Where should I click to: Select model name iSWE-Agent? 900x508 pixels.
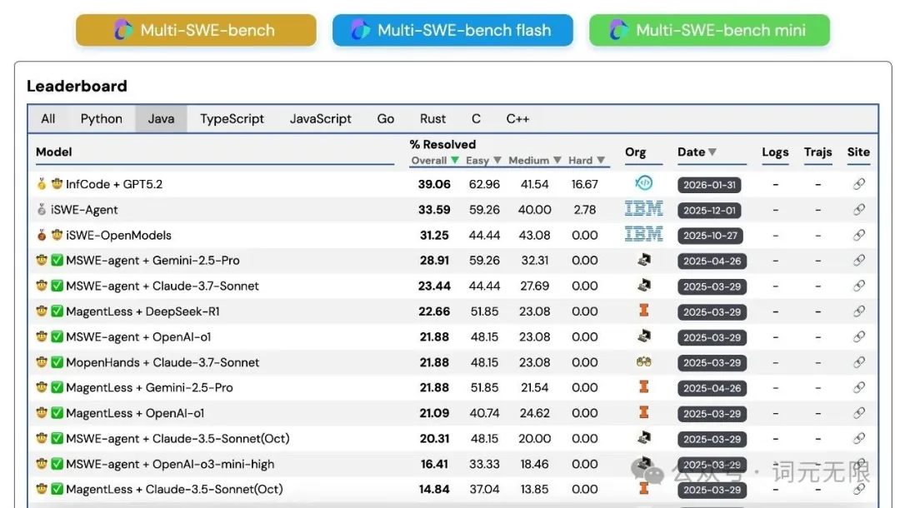[84, 210]
